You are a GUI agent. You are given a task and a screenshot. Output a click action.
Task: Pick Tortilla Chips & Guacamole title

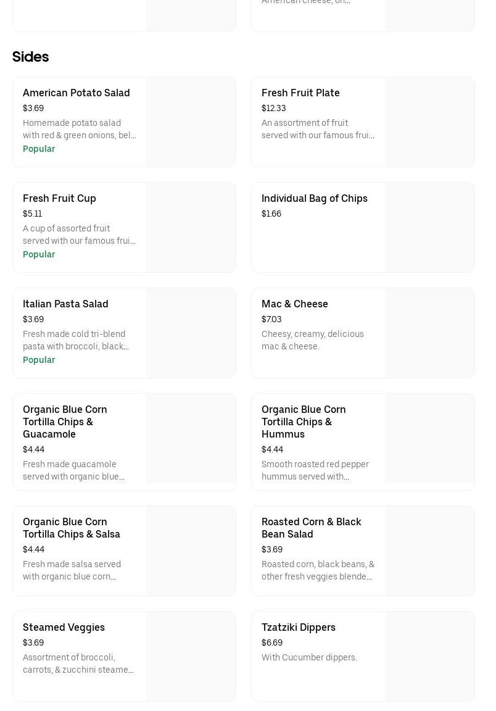(65, 422)
